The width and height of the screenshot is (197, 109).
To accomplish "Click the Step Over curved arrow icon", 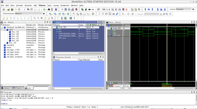I will click(149, 10).
